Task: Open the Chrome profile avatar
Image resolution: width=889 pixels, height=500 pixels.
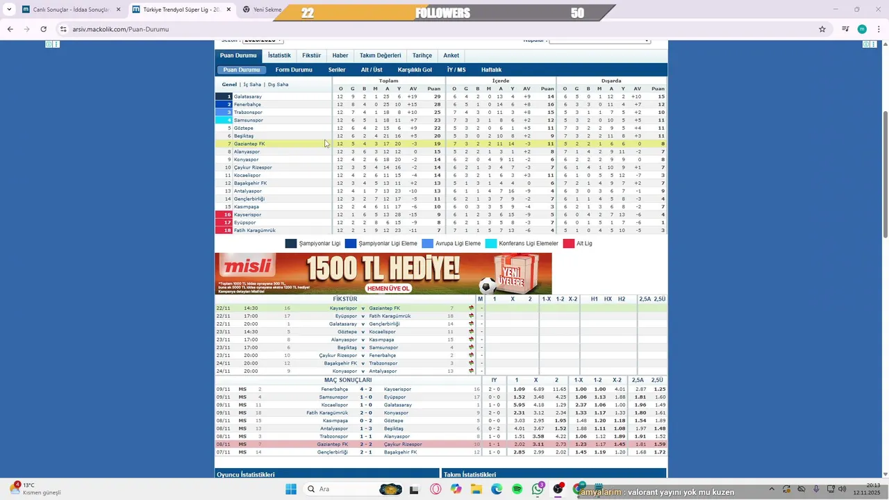Action: tap(862, 29)
